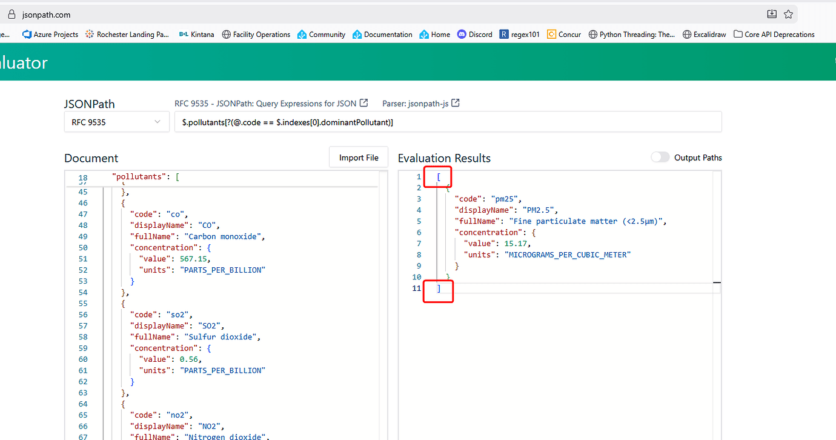This screenshot has width=836, height=440.
Task: Open the Documentation bookmark
Action: 382,35
